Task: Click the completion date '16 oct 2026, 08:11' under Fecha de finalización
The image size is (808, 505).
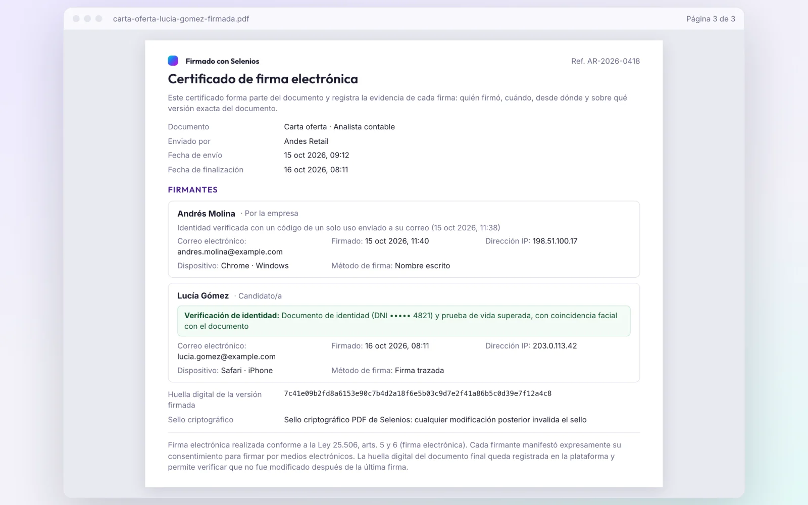Action: (316, 170)
